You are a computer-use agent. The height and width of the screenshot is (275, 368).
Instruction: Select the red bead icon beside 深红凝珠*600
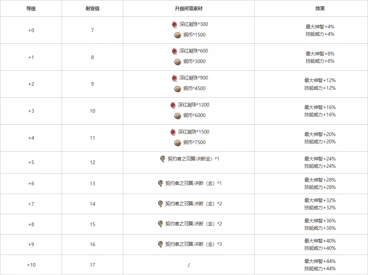tap(175, 51)
